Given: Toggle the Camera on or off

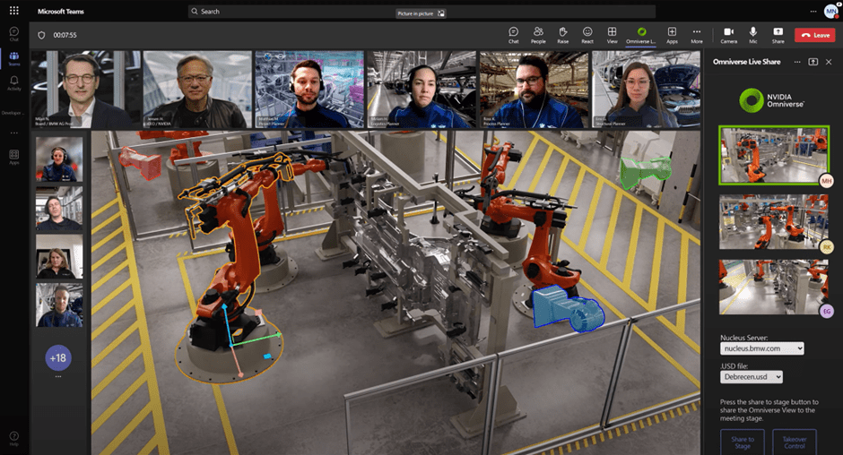Looking at the screenshot, I should click(x=729, y=34).
